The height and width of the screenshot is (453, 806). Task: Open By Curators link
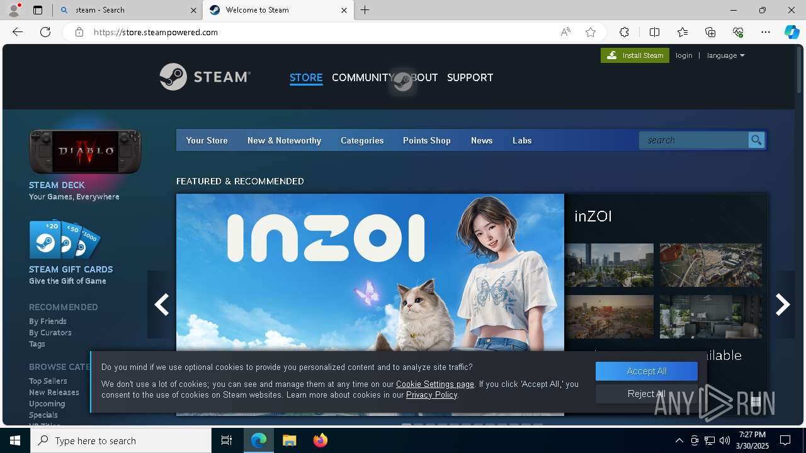[x=50, y=332]
